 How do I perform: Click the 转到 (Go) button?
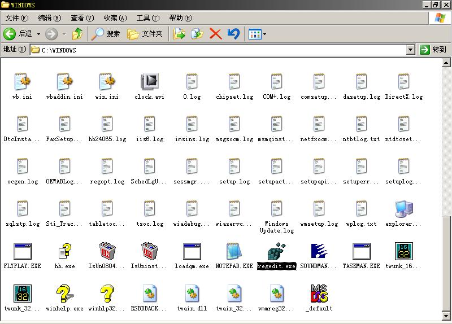pyautogui.click(x=433, y=50)
